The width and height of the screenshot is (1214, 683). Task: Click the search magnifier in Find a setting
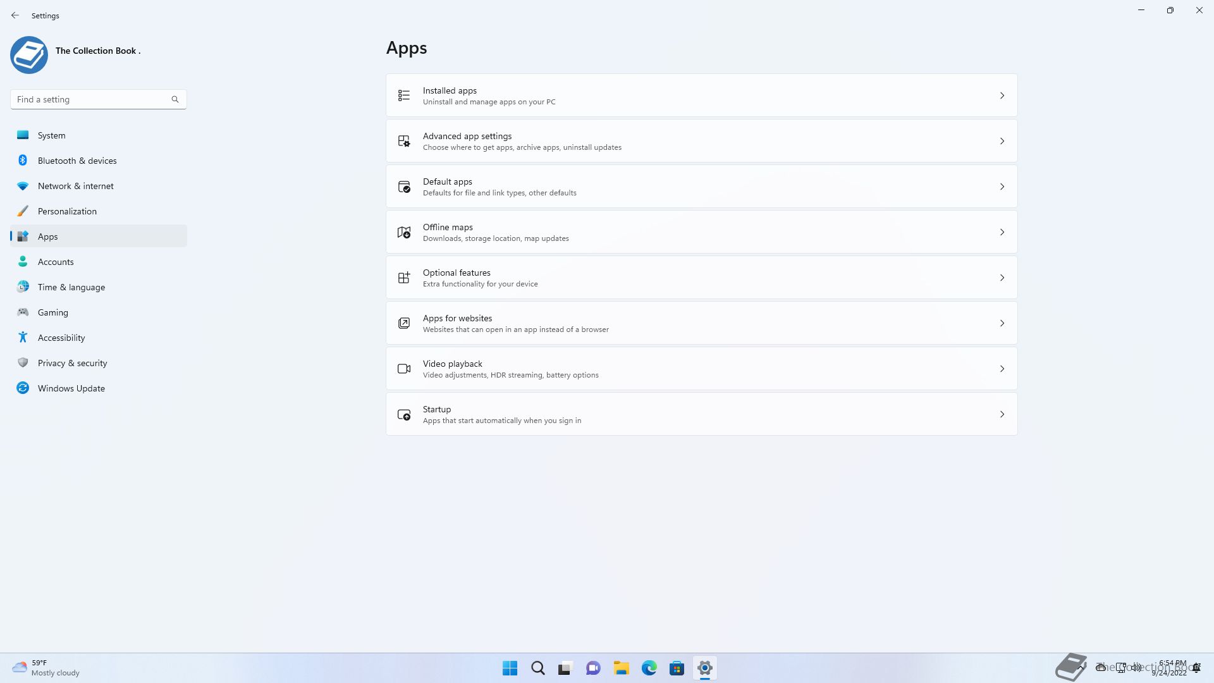(175, 99)
